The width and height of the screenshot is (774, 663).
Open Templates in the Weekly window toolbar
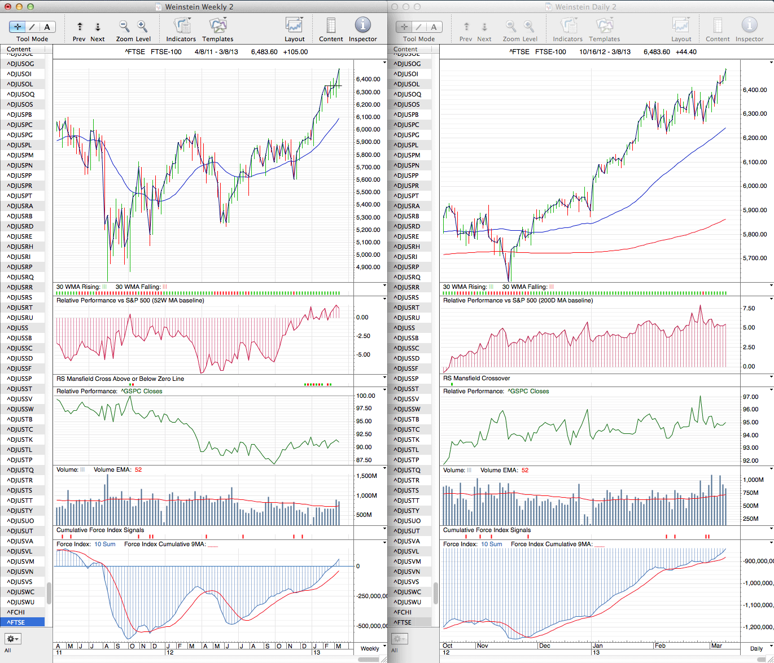[217, 26]
